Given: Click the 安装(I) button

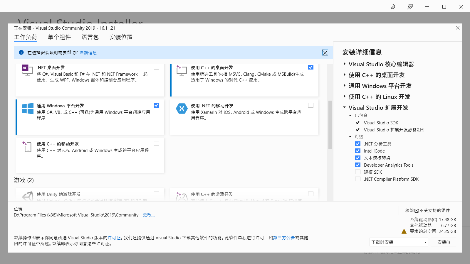Looking at the screenshot, I should [444, 242].
